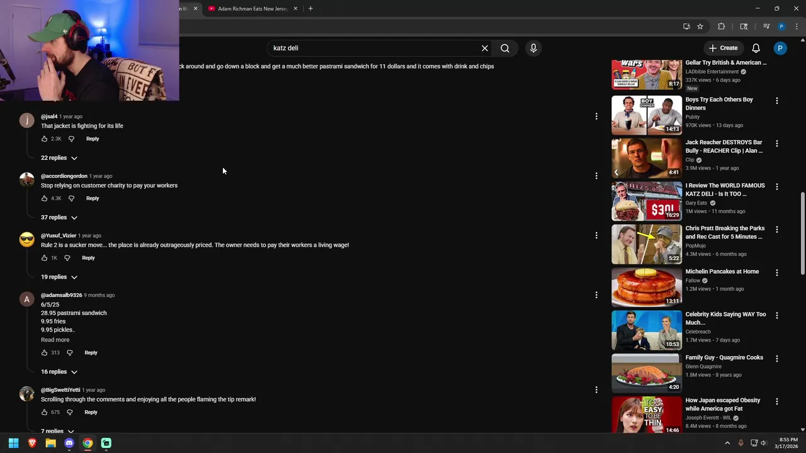The image size is (806, 453).
Task: Expand 7 replies under @BigSwettiYetti
Action: tap(57, 431)
